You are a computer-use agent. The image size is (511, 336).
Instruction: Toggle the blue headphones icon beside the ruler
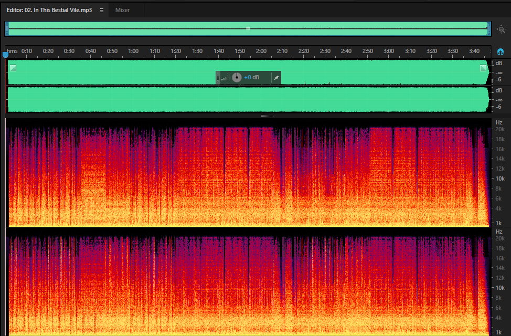coord(501,51)
